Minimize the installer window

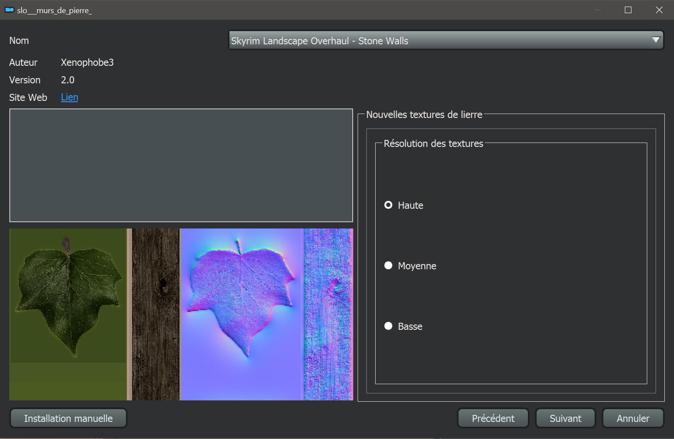(598, 10)
